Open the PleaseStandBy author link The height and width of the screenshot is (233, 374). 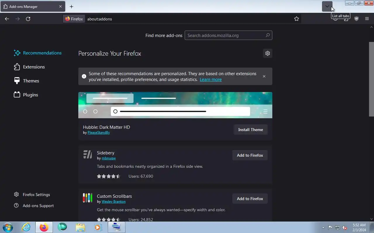tap(99, 133)
